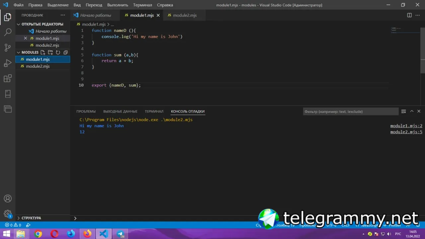Open the Выделение menu
The image size is (425, 239).
point(58,5)
